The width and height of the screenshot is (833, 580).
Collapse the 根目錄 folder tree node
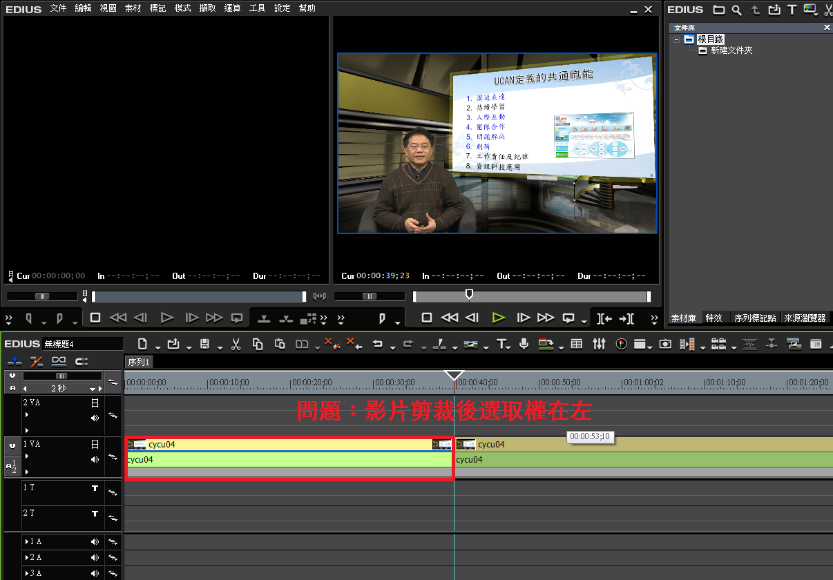coord(677,40)
